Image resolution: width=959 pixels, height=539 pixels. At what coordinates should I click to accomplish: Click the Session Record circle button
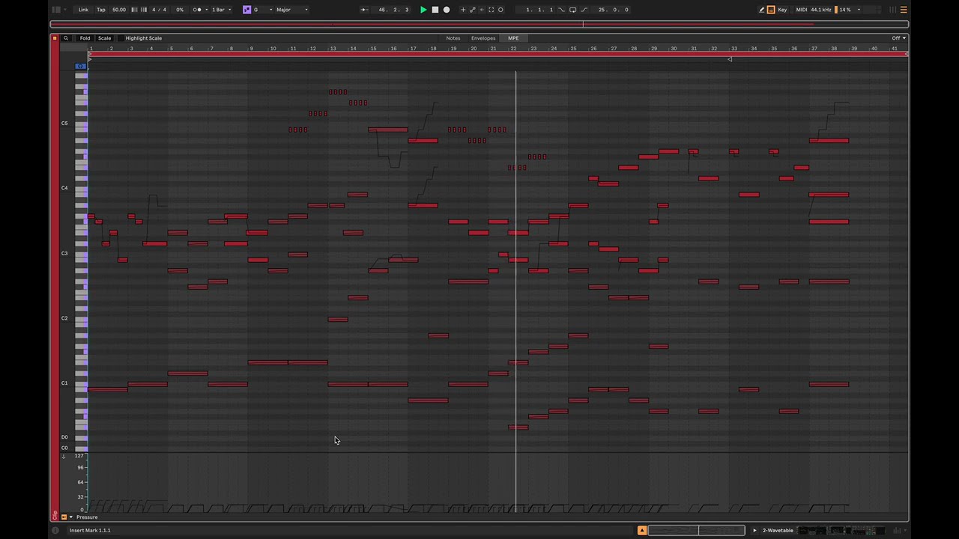coord(500,10)
